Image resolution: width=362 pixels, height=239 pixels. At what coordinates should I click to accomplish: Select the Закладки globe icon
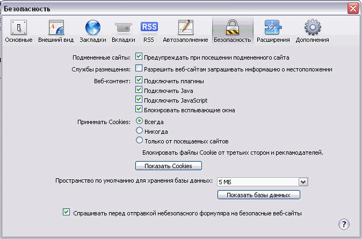click(93, 27)
